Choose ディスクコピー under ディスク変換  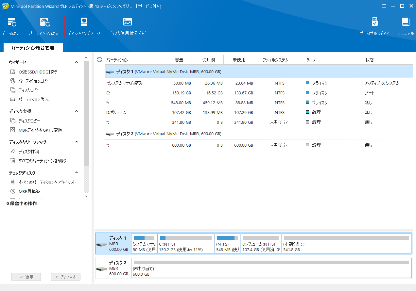(x=25, y=121)
